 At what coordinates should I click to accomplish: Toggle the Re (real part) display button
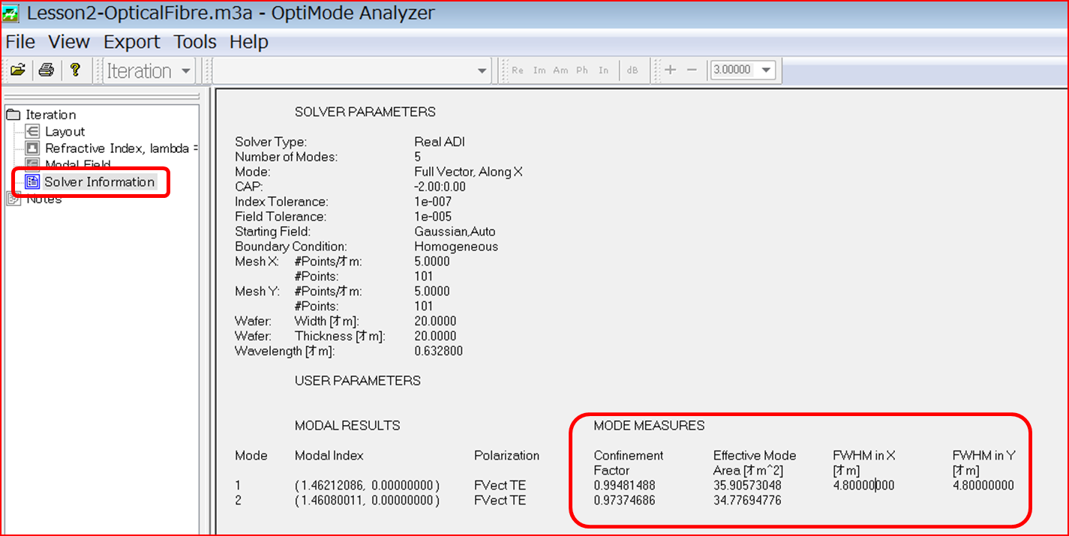point(518,69)
